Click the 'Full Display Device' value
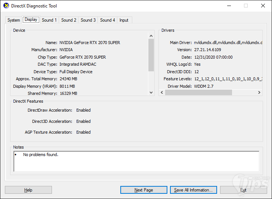 pyautogui.click(x=76, y=72)
